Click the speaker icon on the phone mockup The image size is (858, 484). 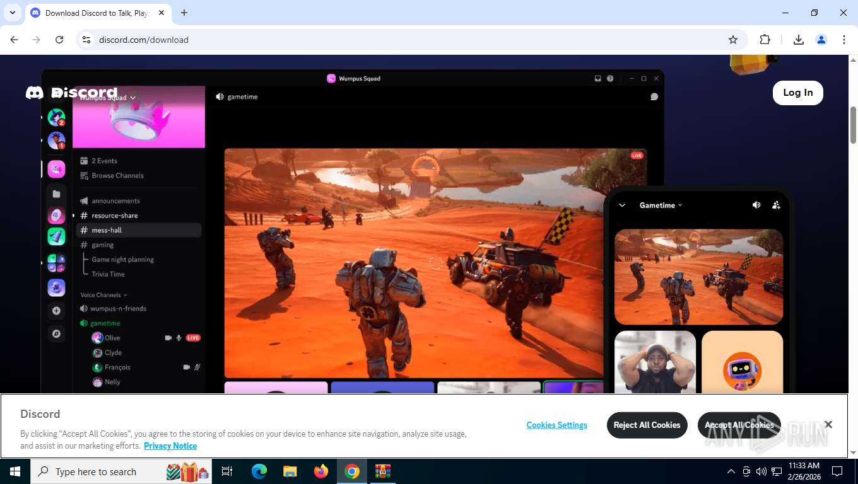(x=756, y=205)
